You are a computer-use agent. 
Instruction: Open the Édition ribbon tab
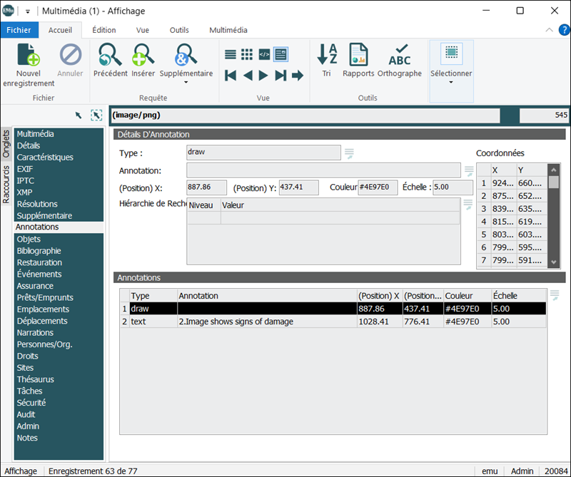[104, 30]
